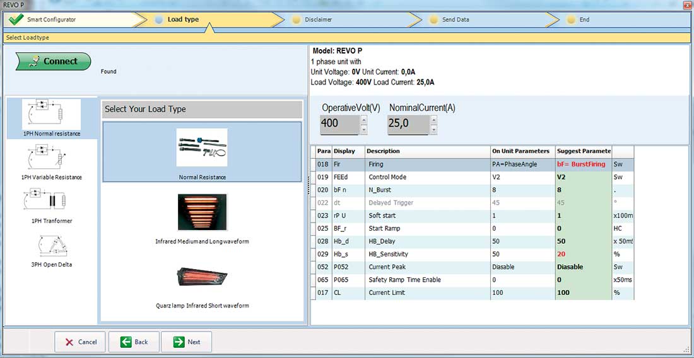Viewport: 694px width, 358px height.
Task: Select the Current Peak description cell
Action: (428, 267)
